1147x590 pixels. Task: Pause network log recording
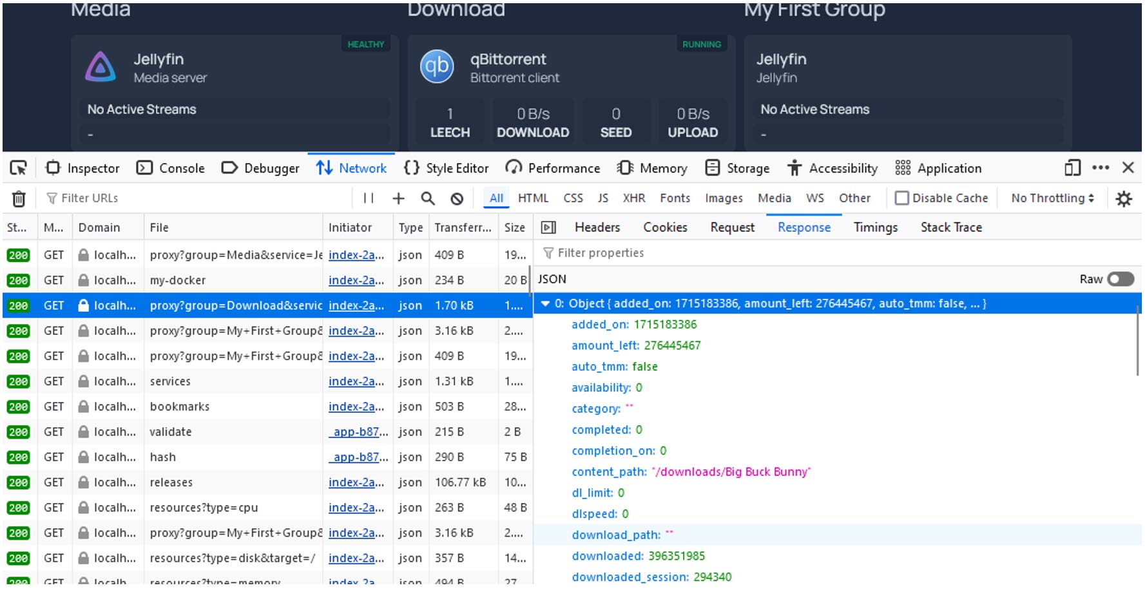click(368, 198)
